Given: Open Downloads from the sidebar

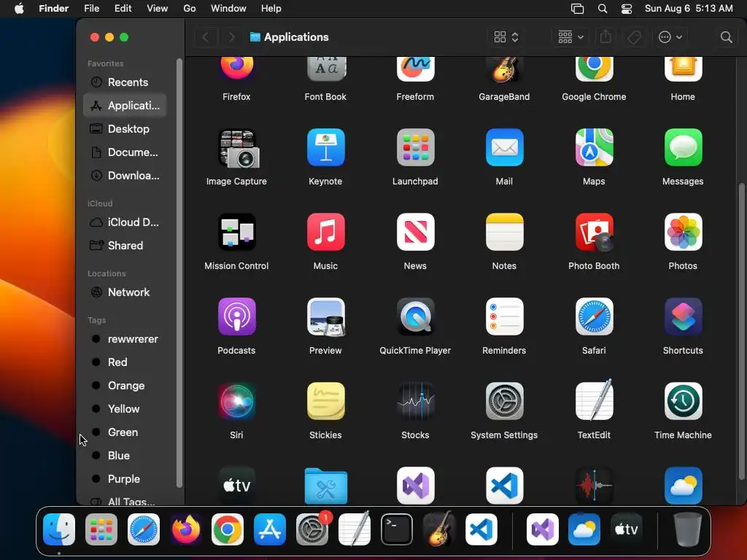Looking at the screenshot, I should pos(125,176).
